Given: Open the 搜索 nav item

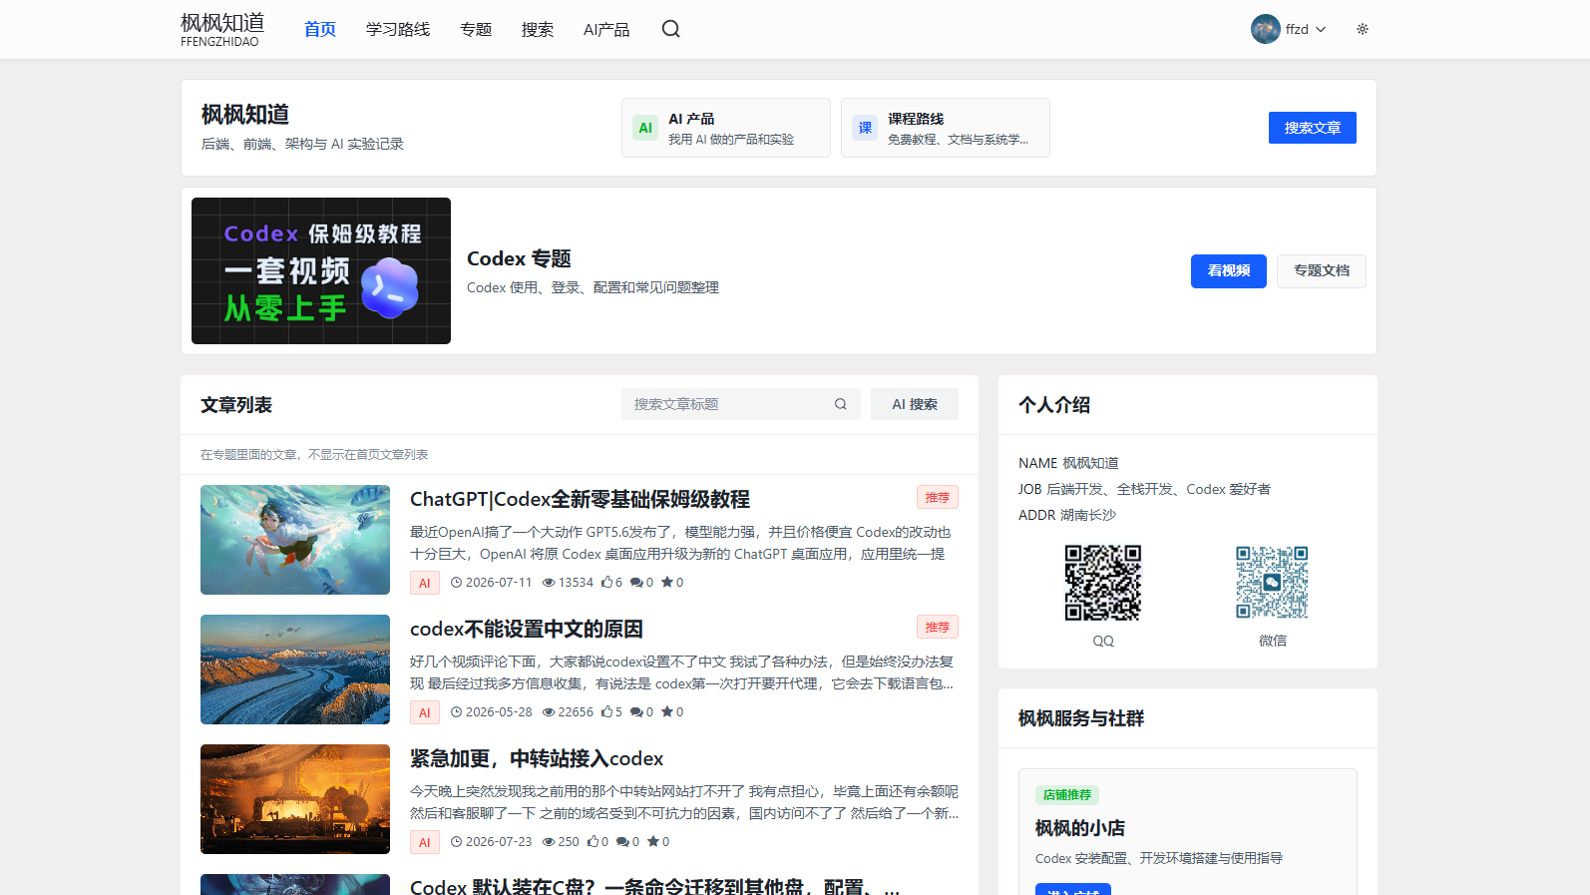Looking at the screenshot, I should click(x=538, y=29).
